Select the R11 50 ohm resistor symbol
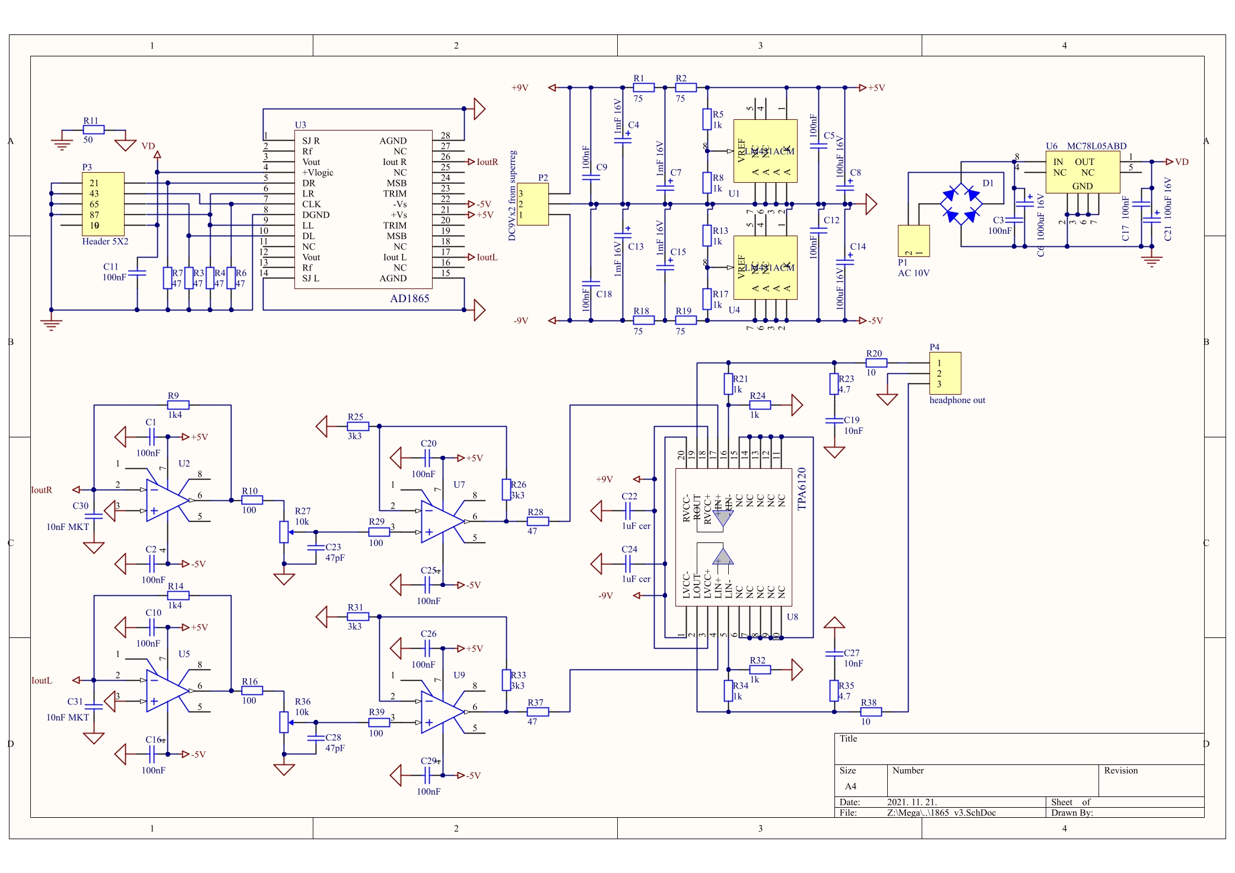 [93, 129]
